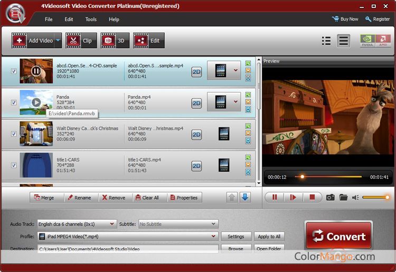Toggle 2D mode for Panda video

(196, 104)
